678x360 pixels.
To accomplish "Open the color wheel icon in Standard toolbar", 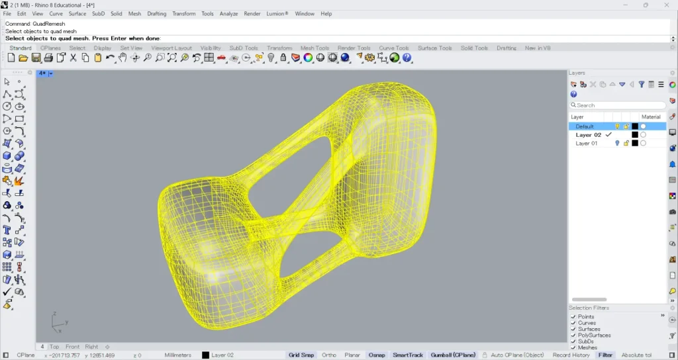I will click(x=308, y=58).
